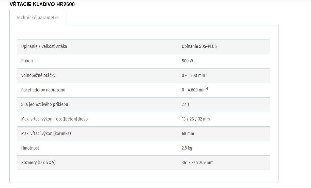Select the 361 x 77 x 209 mm value
This screenshot has height=188, width=311.
click(198, 163)
